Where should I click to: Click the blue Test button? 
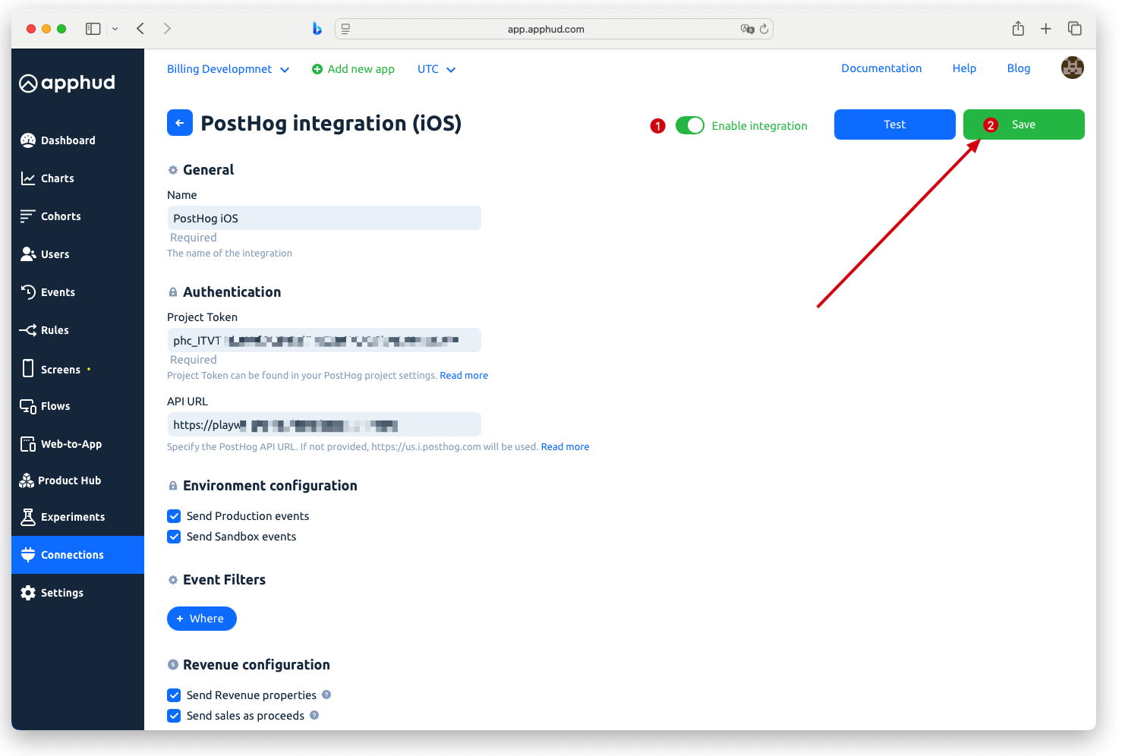click(x=894, y=124)
